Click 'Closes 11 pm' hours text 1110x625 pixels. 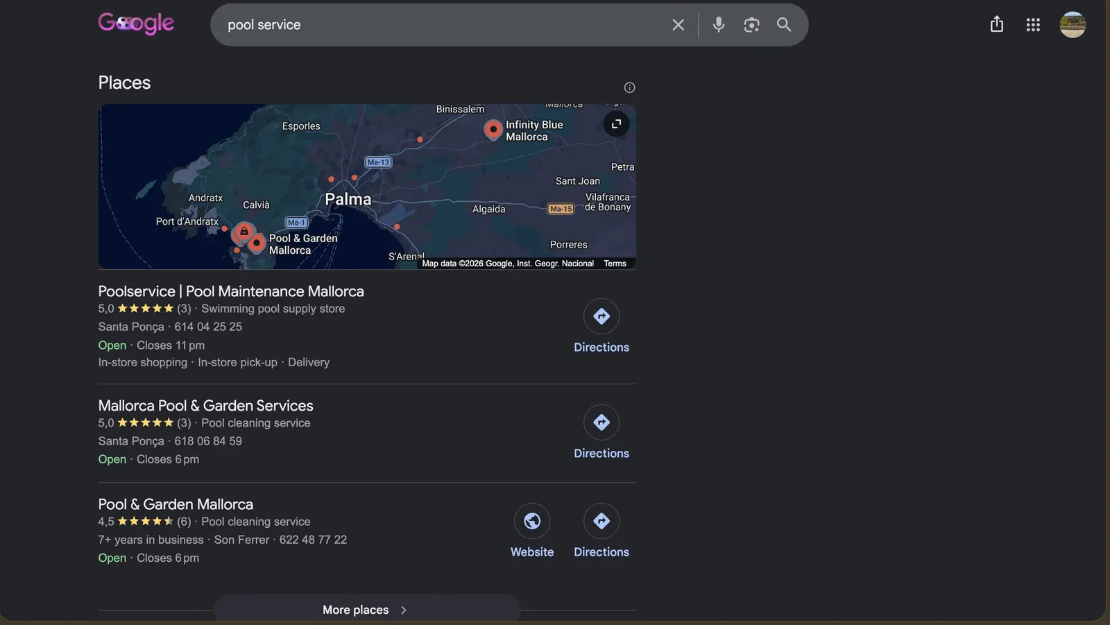tap(171, 345)
